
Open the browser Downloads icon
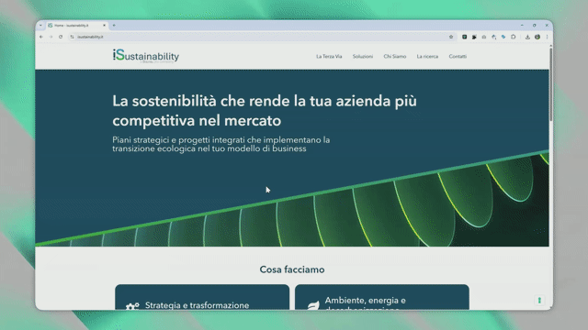click(x=527, y=37)
